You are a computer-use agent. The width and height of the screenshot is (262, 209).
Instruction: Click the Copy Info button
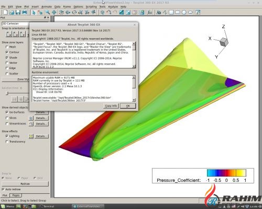(x=111, y=106)
